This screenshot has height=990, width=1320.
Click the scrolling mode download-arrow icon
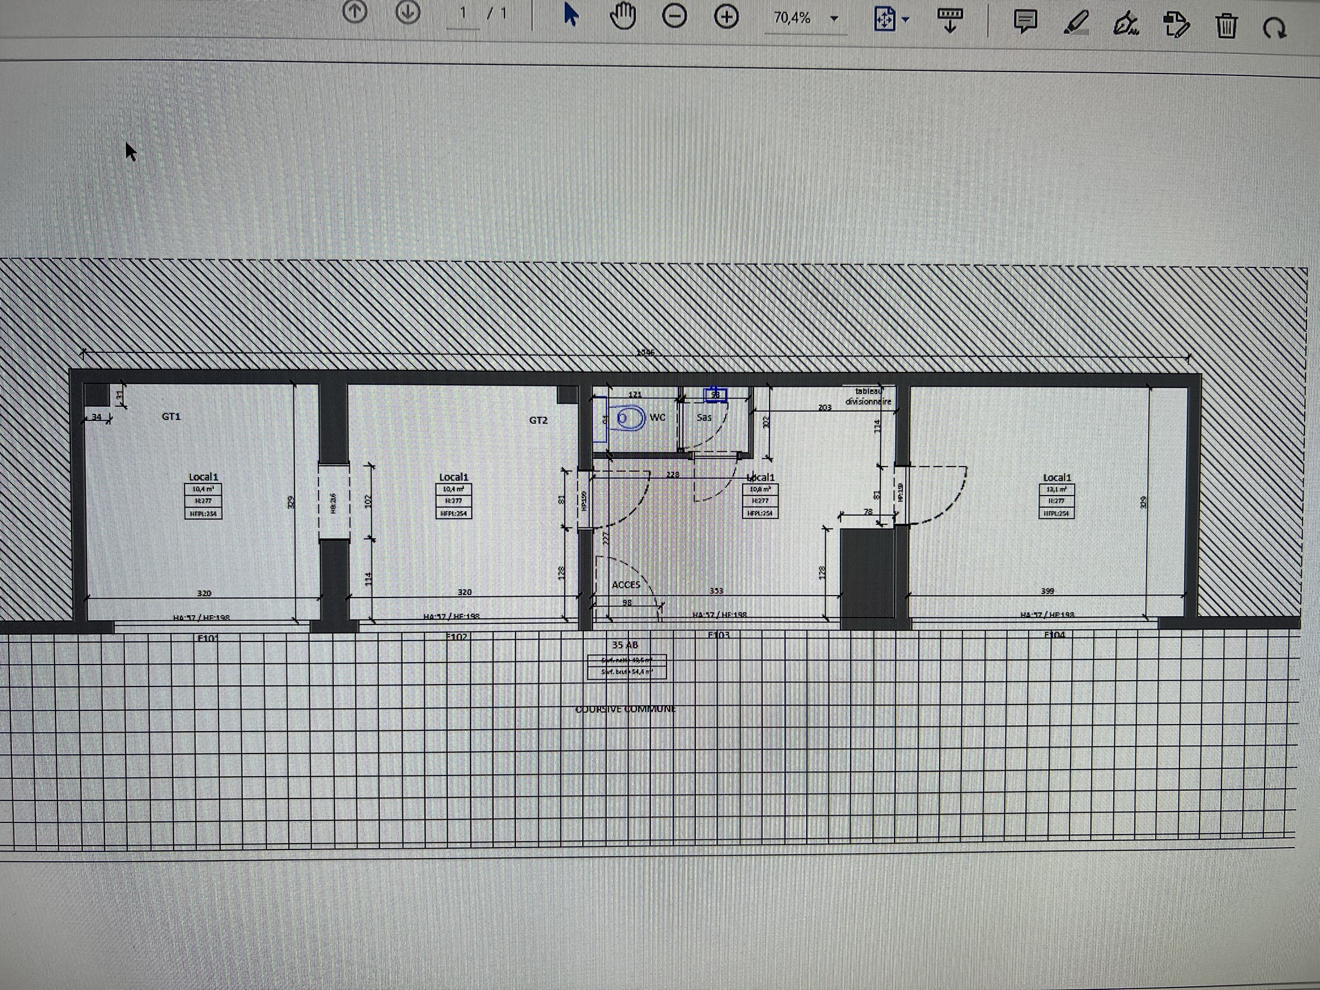tap(949, 21)
